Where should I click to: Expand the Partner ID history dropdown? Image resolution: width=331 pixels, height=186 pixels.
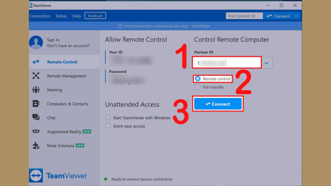[x=266, y=63]
